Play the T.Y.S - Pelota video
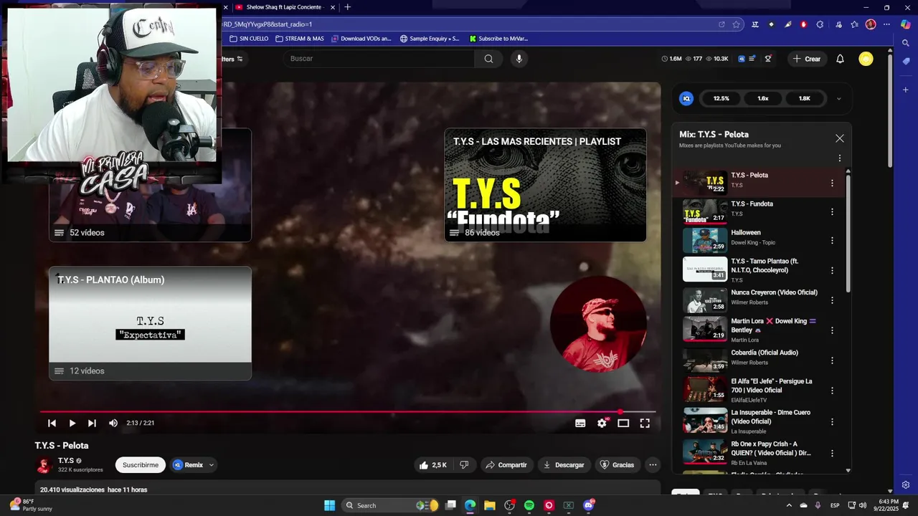This screenshot has width=918, height=516. [72, 423]
